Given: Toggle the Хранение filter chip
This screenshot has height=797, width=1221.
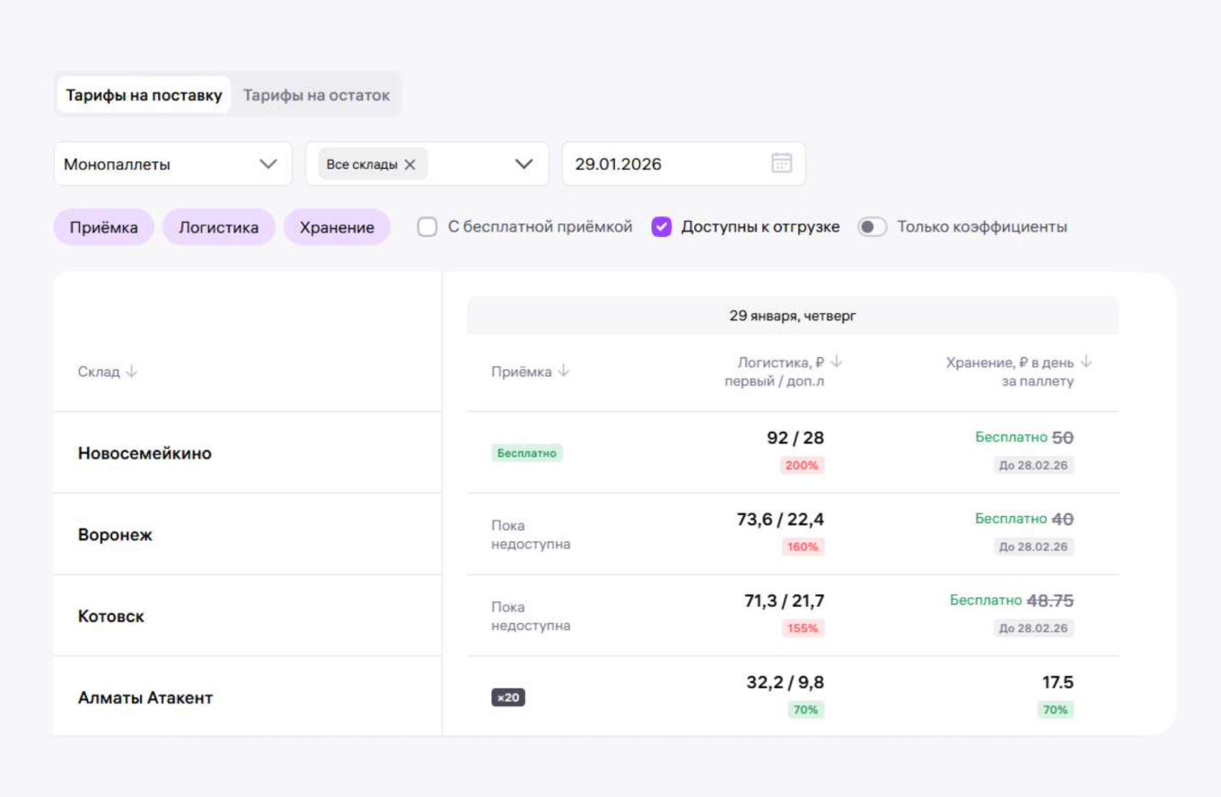Looking at the screenshot, I should pos(337,227).
